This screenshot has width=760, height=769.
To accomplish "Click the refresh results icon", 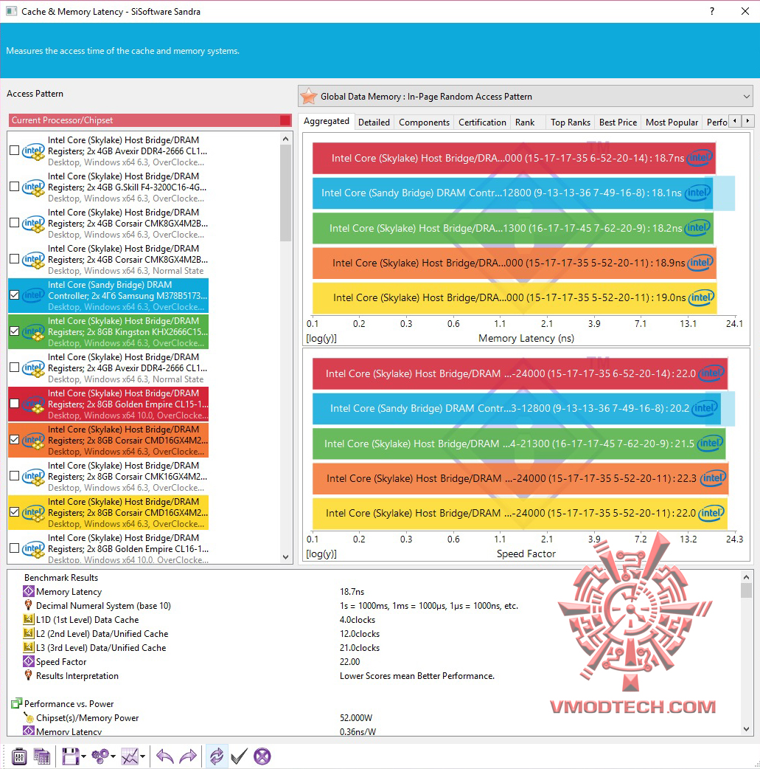I will pos(216,756).
